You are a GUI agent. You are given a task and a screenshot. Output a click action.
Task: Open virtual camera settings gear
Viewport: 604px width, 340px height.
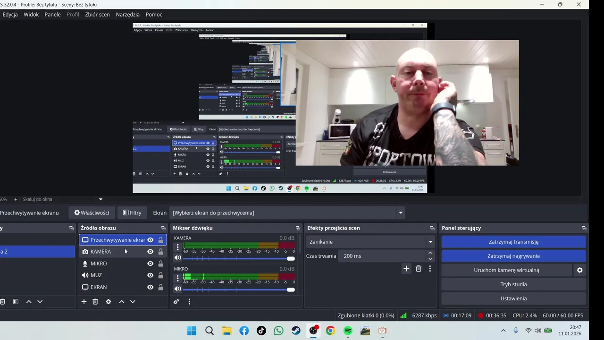580,270
